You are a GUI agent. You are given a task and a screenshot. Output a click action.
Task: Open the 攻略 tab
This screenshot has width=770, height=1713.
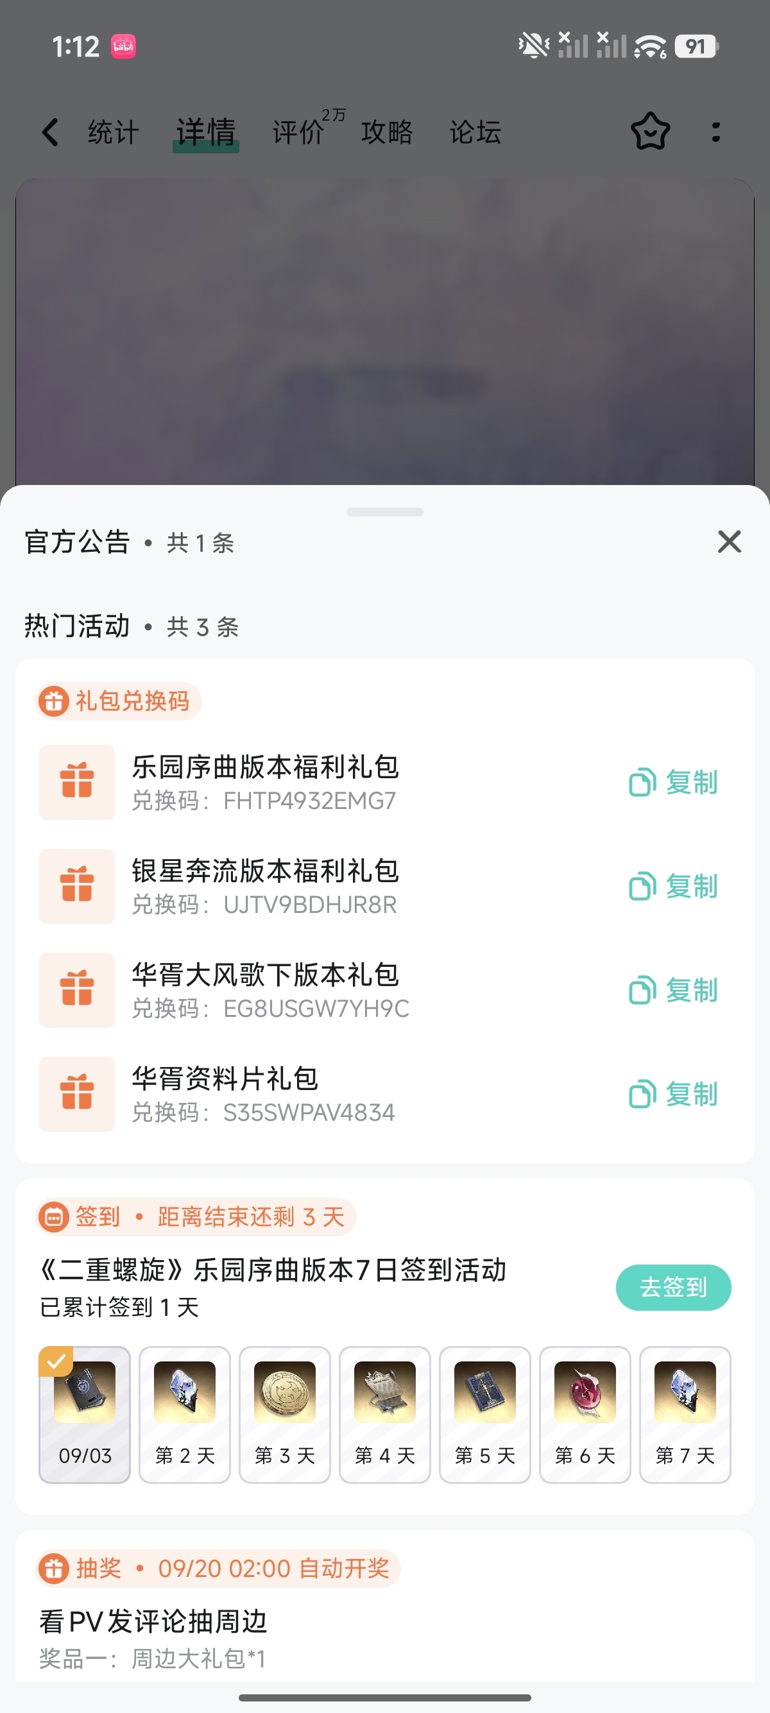386,132
